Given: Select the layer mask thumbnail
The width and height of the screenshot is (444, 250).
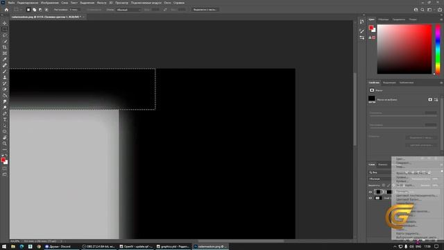Looking at the screenshot, I should (388, 192).
